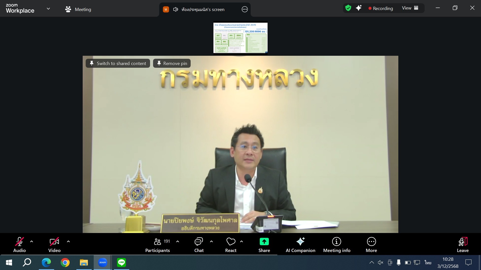Click Switch to shared content button
The width and height of the screenshot is (481, 270).
(x=118, y=63)
